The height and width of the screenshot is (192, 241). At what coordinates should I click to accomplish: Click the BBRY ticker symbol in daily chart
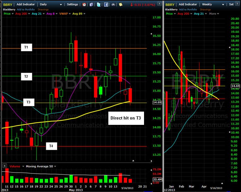[x=8, y=5]
